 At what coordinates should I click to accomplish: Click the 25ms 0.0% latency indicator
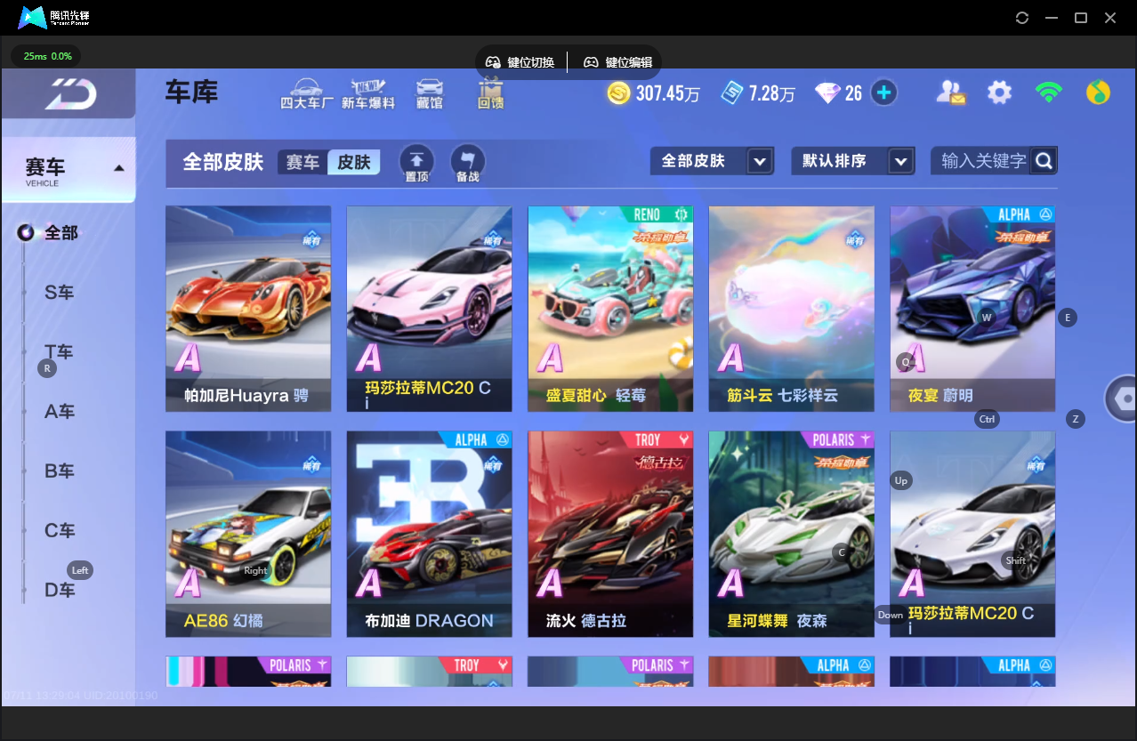[47, 56]
